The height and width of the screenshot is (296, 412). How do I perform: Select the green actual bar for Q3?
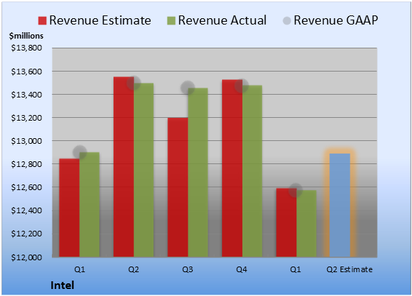[x=198, y=173]
